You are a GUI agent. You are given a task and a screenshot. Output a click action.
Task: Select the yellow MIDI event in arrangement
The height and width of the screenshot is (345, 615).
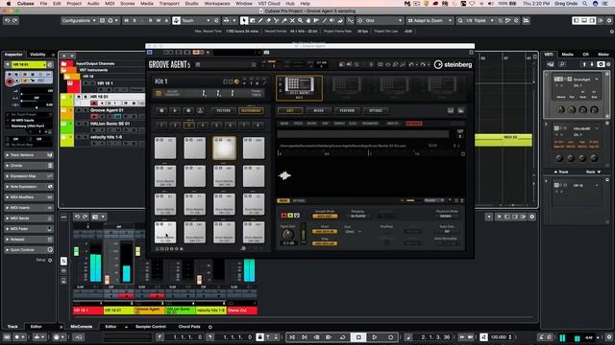pos(504,140)
